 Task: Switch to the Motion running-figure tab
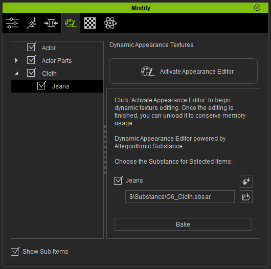pyautogui.click(x=32, y=23)
